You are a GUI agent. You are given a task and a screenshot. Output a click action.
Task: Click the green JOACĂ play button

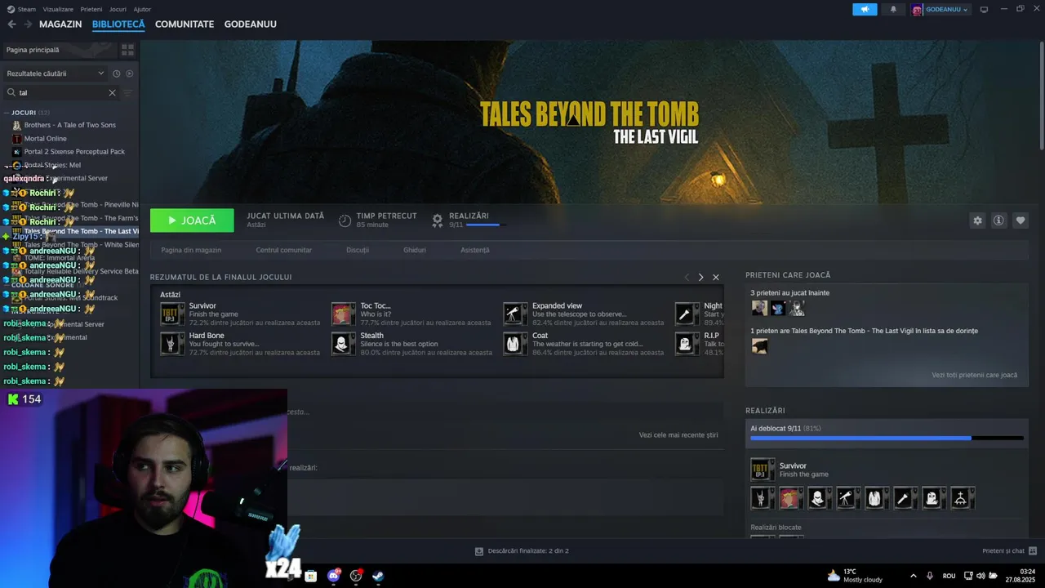[x=192, y=220]
